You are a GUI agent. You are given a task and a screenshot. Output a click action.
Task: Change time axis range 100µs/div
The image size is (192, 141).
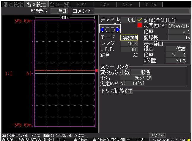(179, 26)
